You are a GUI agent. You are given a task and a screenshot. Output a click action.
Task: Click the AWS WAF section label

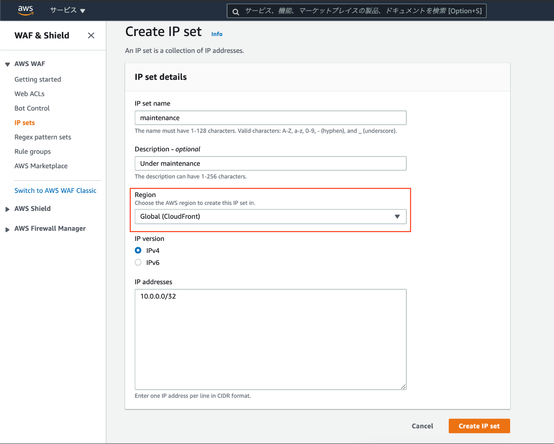click(x=30, y=64)
